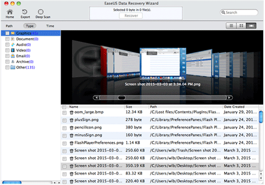This screenshot has height=185, width=265.
Task: Check the Email category checkbox
Action: coord(7,56)
